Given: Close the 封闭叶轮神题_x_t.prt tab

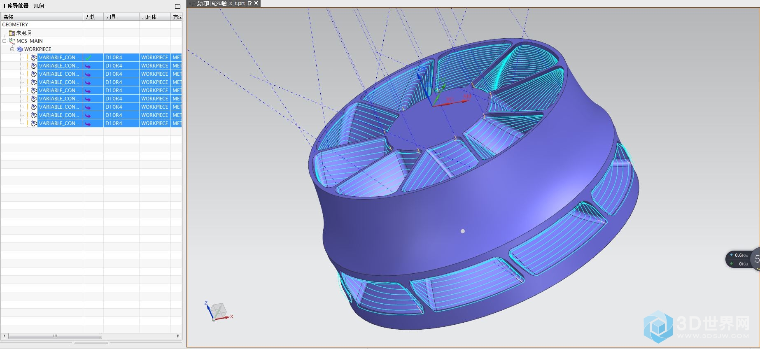Looking at the screenshot, I should coord(256,3).
